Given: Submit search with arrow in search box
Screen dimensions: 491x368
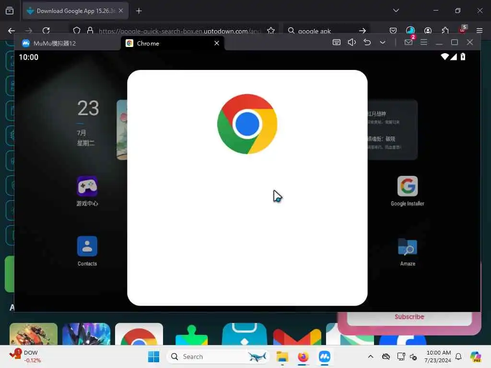Looking at the screenshot, I should [362, 31].
